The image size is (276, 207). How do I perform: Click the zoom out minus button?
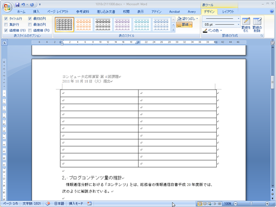pos(236,204)
